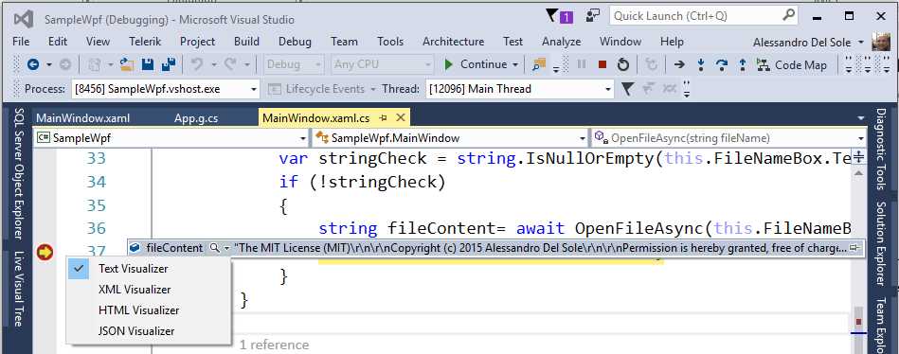Viewport: 899px width, 354px height.
Task: Click the Open File folder icon
Action: [x=127, y=64]
